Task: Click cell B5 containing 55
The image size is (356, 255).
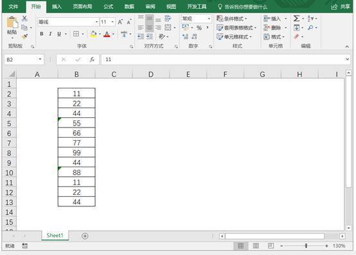Action: click(76, 123)
